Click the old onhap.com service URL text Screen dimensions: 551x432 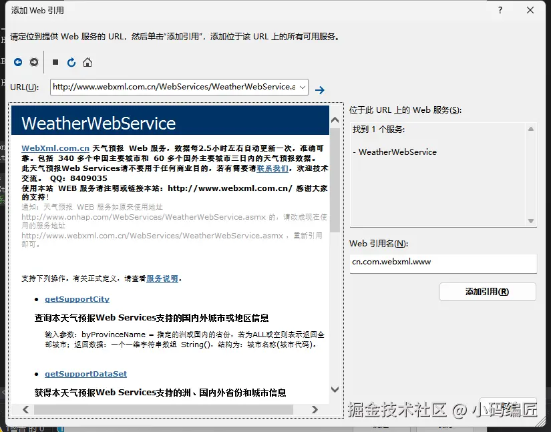(x=144, y=217)
